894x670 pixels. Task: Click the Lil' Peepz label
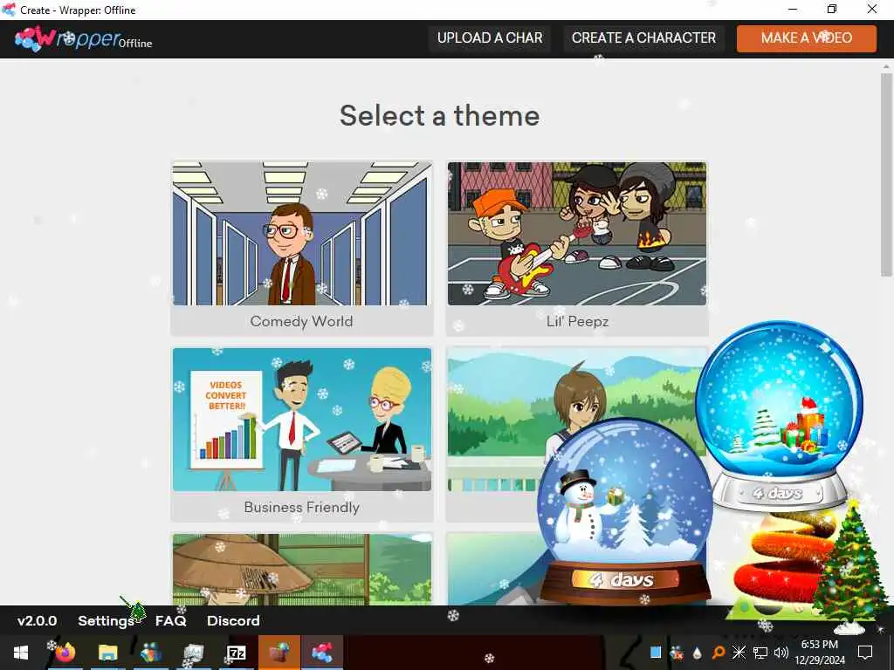577,321
